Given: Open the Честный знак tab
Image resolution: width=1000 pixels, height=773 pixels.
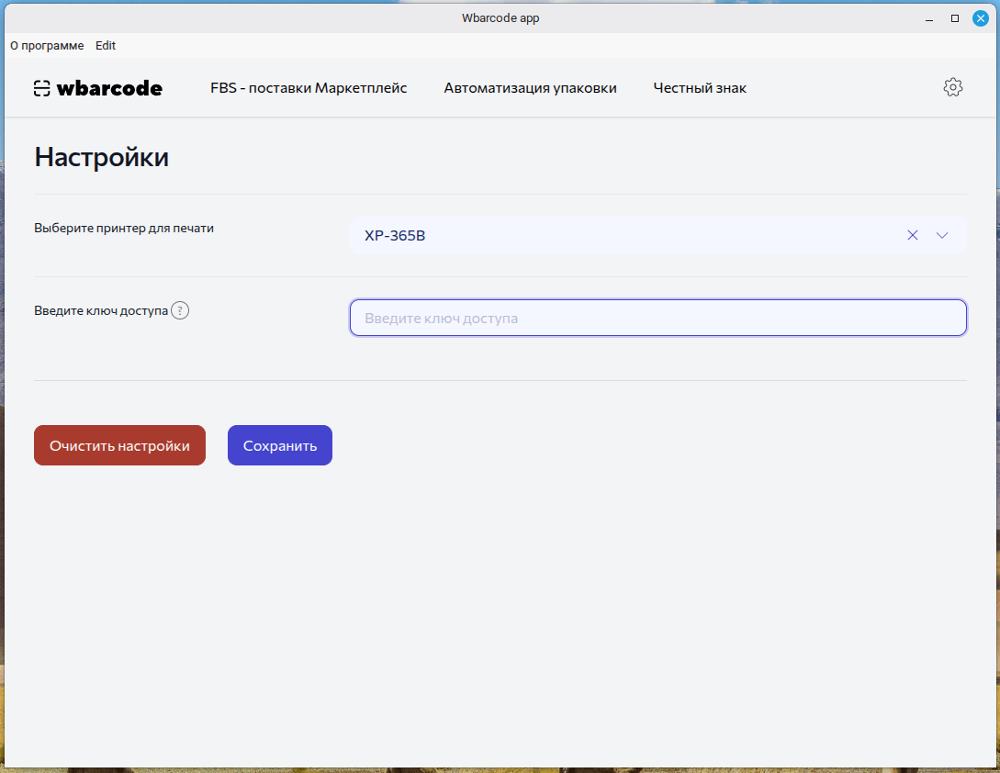Looking at the screenshot, I should click(x=700, y=88).
